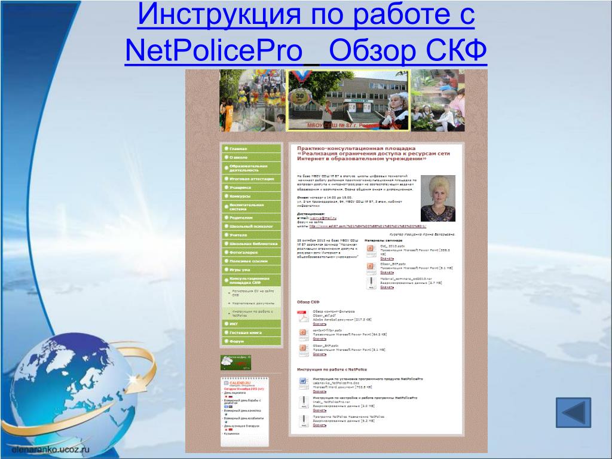Image resolution: width=612 pixels, height=459 pixels.
Task: Click Скачать for Программа NetPolice archive
Action: [319, 425]
